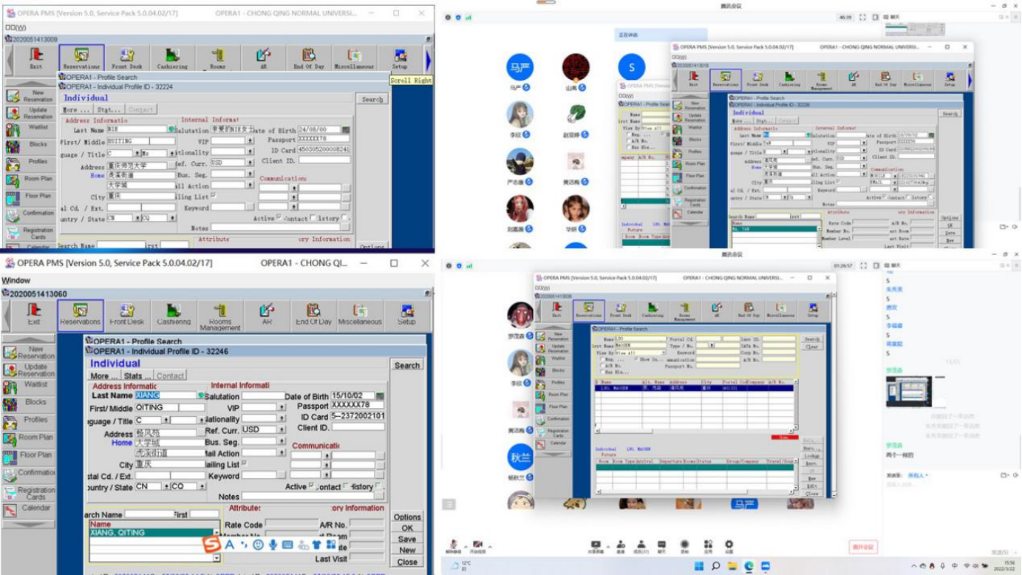This screenshot has height=575, width=1022.
Task: Switch to Stat... tab in profile 32224
Action: click(108, 109)
